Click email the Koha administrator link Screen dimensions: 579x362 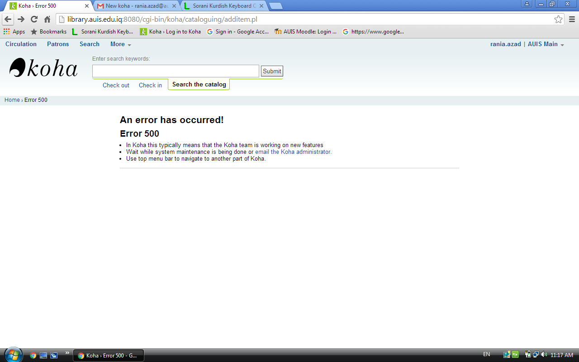click(293, 152)
